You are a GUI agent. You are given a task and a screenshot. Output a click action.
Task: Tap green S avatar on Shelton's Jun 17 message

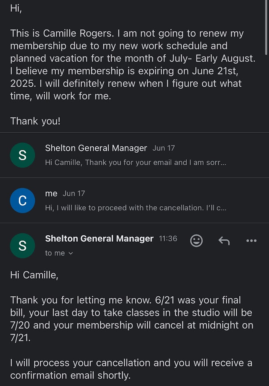23,155
